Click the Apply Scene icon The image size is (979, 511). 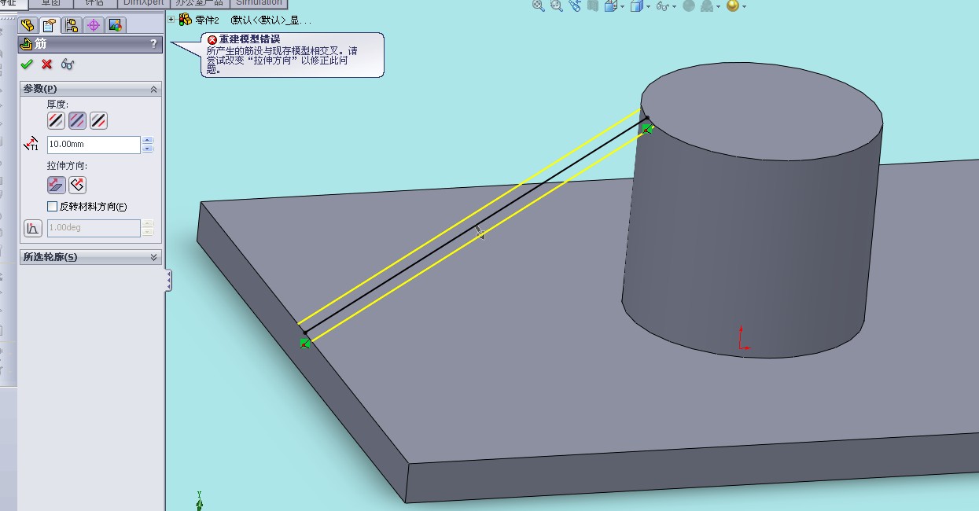coord(707,6)
